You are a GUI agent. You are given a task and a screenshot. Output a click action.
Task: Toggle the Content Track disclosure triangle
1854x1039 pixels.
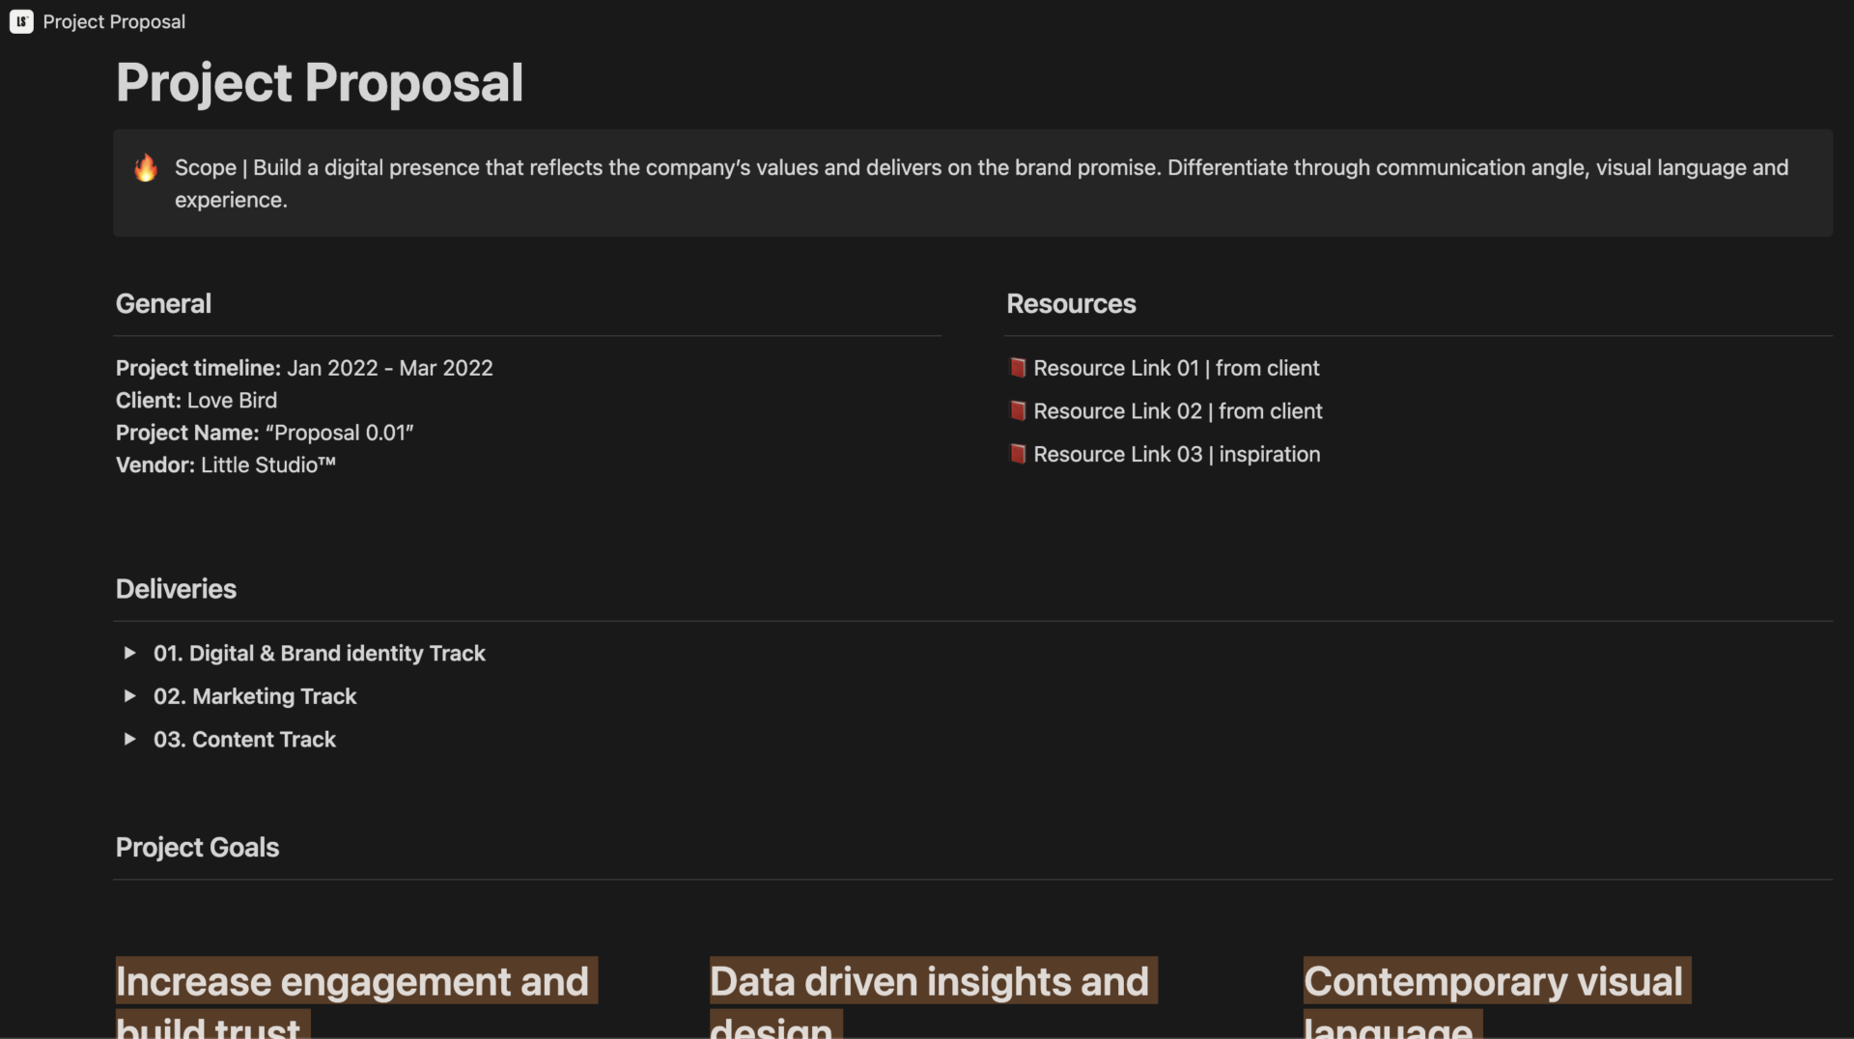point(130,740)
